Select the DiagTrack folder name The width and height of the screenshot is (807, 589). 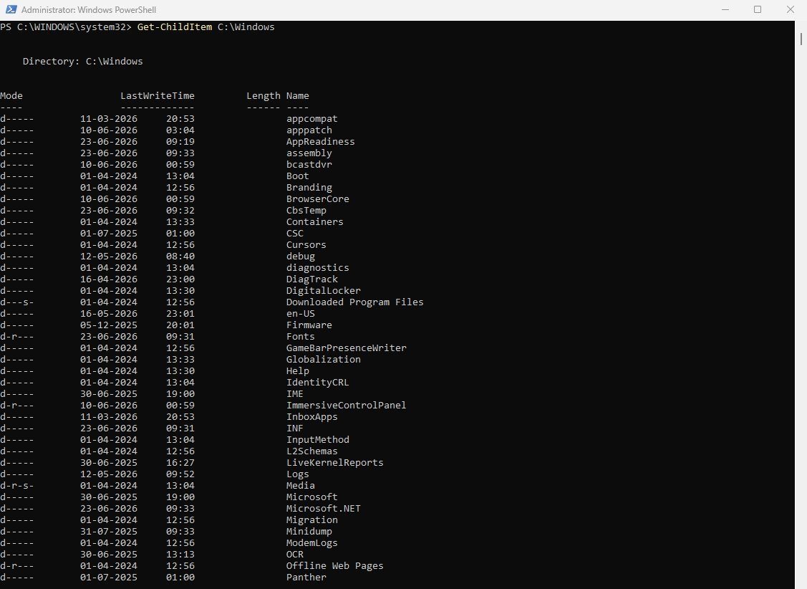[312, 279]
